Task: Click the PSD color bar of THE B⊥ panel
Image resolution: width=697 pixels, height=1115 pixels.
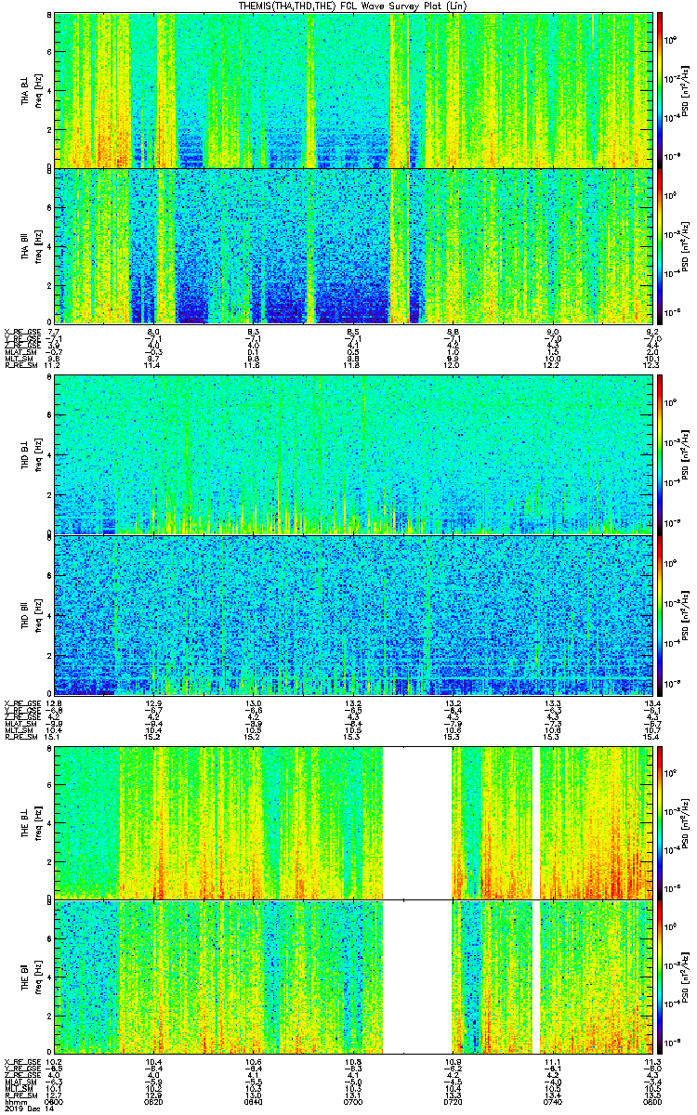Action: (x=660, y=821)
